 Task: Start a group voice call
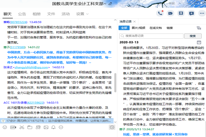point(161,13)
